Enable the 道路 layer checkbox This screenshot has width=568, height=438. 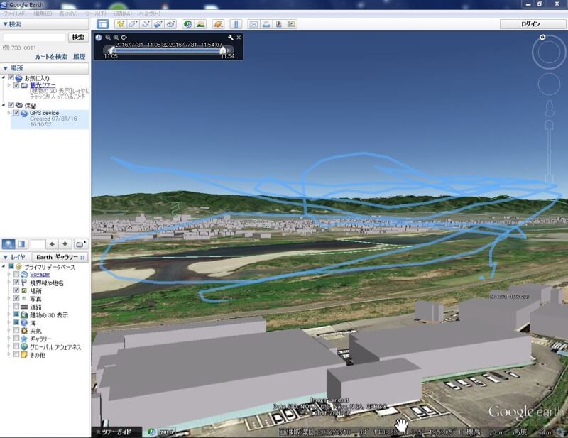tap(16, 307)
